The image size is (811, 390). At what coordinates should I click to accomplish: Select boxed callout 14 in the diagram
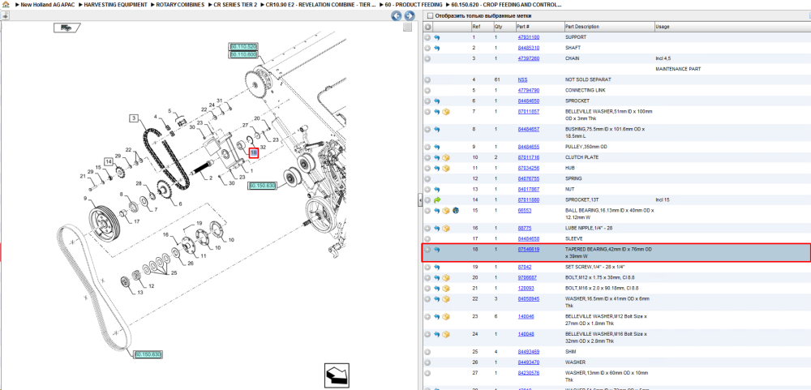point(108,162)
